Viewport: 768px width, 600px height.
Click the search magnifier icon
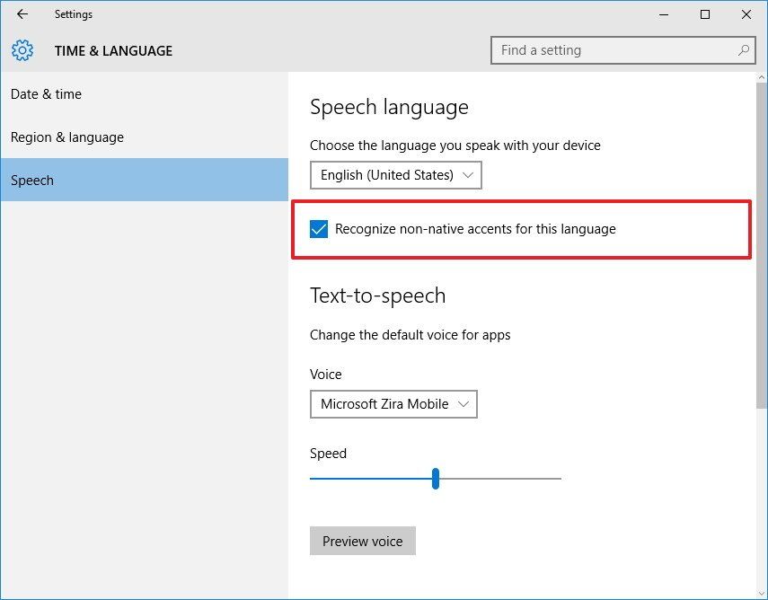(743, 50)
